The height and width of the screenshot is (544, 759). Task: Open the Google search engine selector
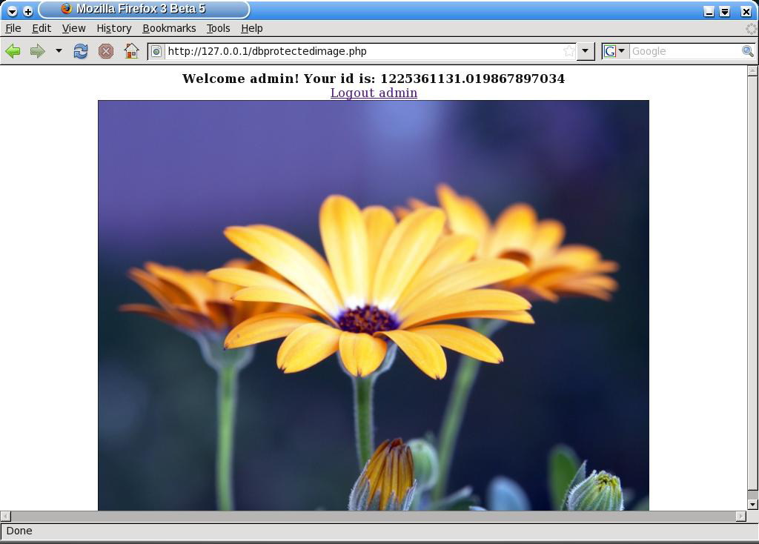click(614, 51)
